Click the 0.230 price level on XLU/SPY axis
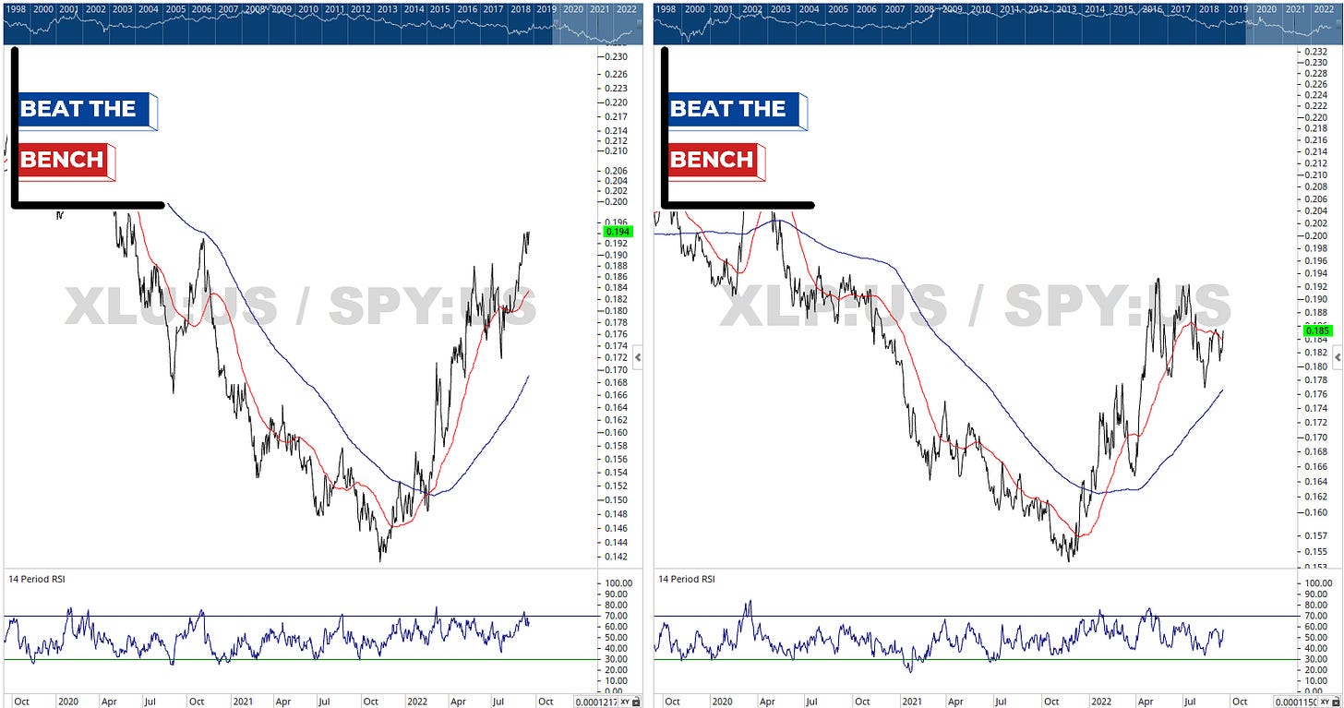The width and height of the screenshot is (1344, 708). (615, 57)
